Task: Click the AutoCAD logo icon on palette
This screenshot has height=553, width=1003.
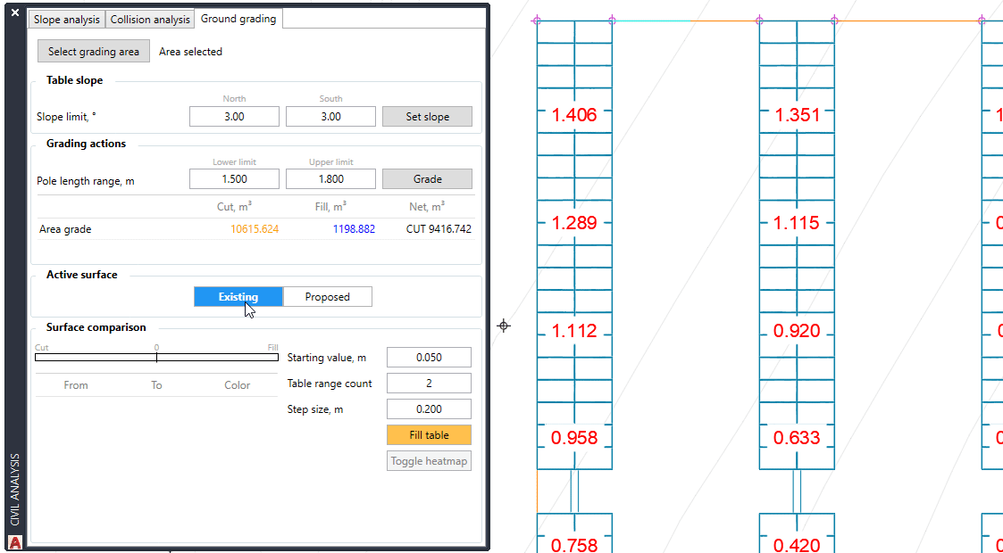Action: point(14,541)
